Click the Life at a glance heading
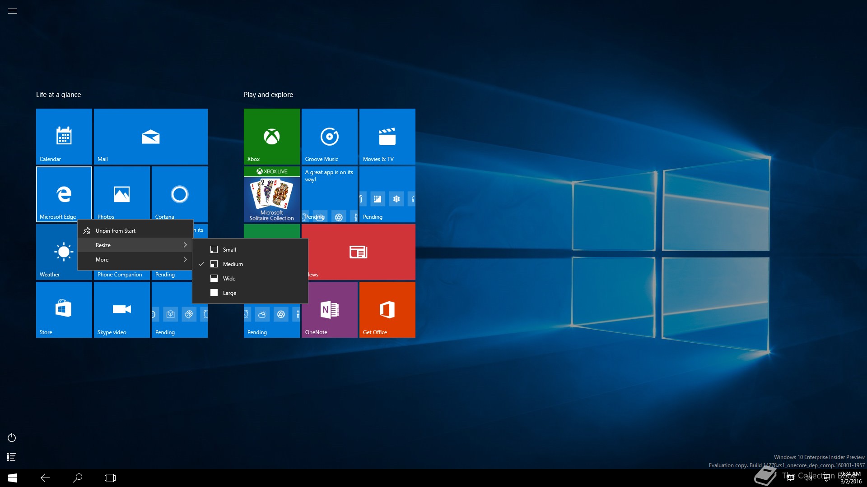Image resolution: width=867 pixels, height=487 pixels. tap(59, 95)
